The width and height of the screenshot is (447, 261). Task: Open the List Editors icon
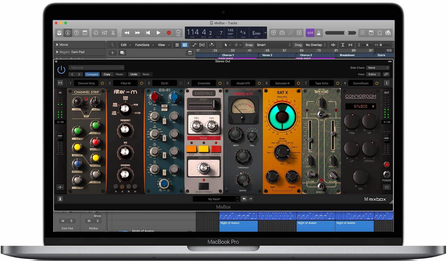362,33
